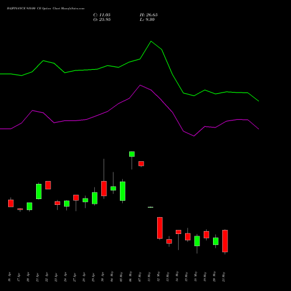Select the 21 Apr date label
Viewport: 291px width, 291px height.
37,277
